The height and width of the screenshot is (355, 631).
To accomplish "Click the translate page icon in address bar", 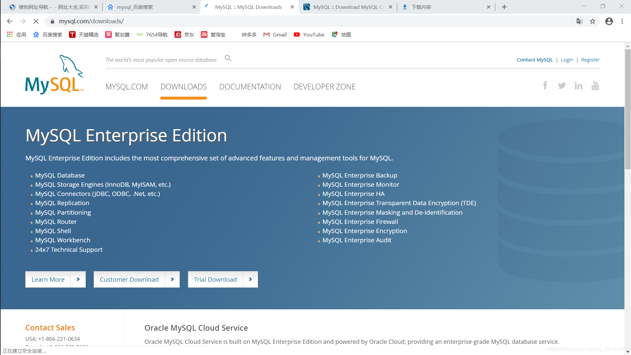I will coord(579,21).
